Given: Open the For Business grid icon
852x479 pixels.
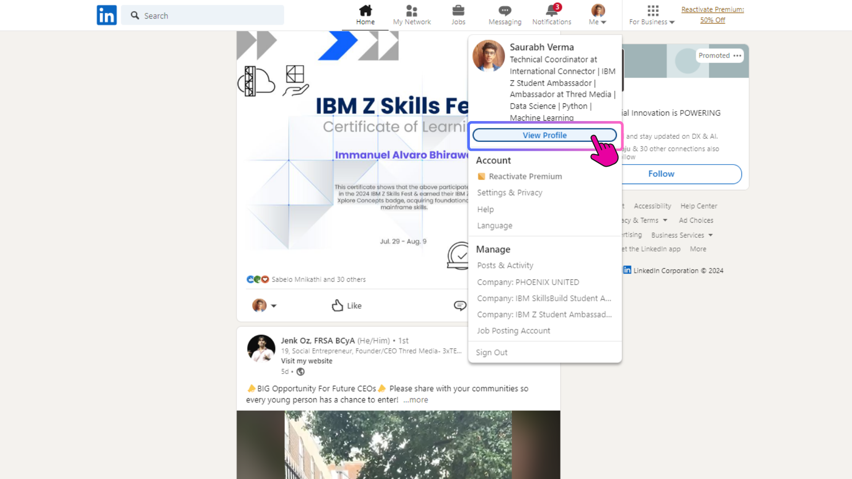Looking at the screenshot, I should [651, 10].
